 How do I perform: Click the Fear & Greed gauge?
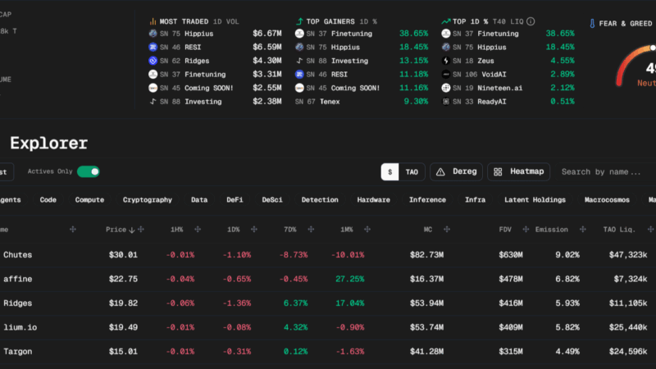tap(636, 66)
